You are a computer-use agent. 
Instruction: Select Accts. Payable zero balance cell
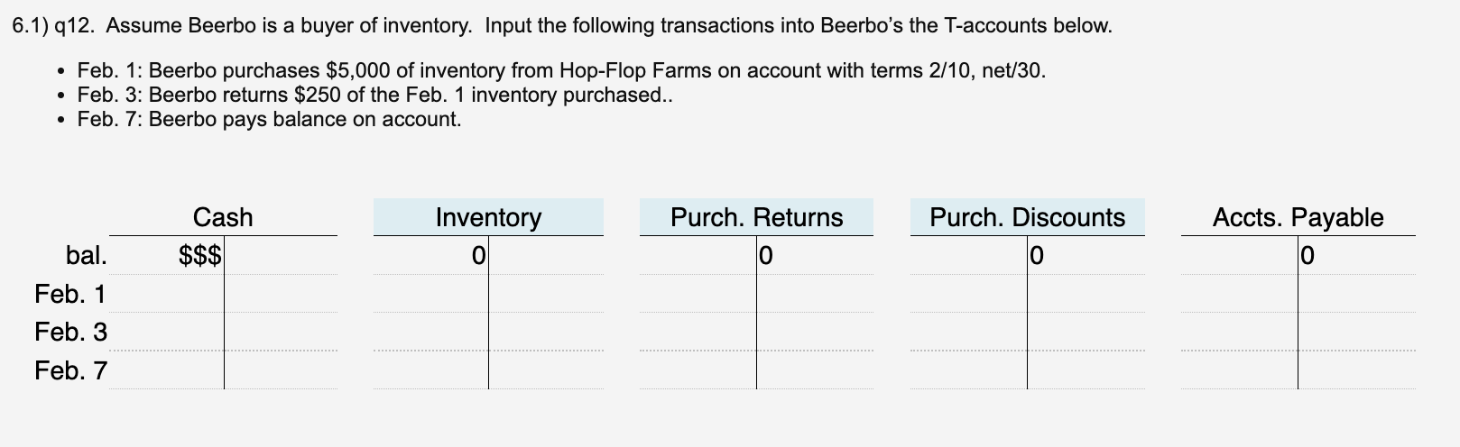[1356, 256]
